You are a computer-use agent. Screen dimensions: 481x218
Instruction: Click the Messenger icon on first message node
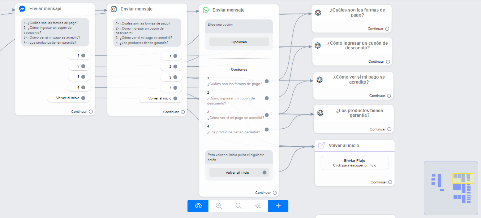coord(22,9)
